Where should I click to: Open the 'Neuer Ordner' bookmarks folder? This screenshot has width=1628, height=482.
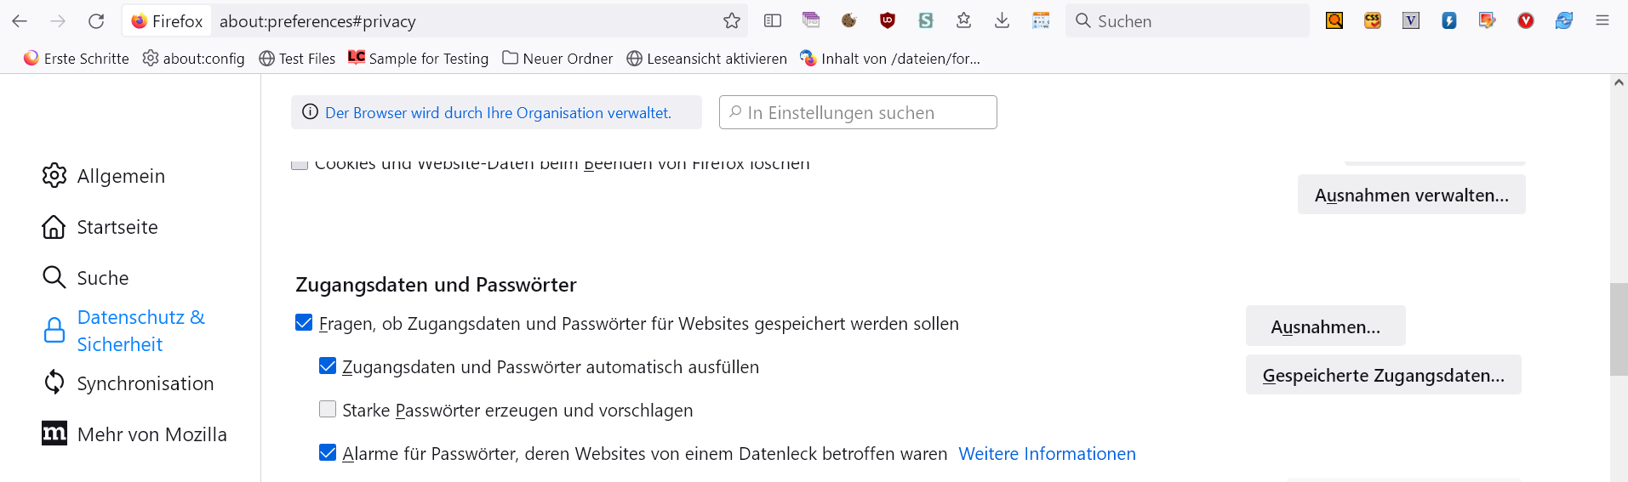coord(557,59)
